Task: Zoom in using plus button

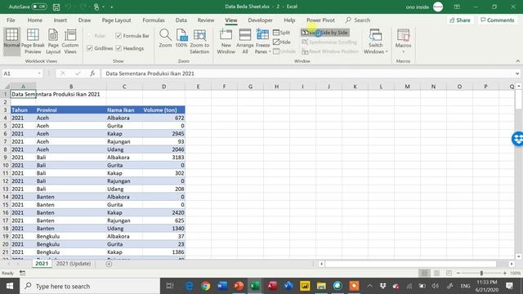Action: (x=505, y=273)
